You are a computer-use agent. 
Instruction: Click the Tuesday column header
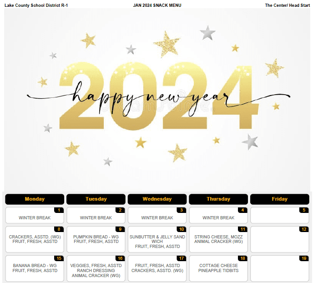(96, 199)
